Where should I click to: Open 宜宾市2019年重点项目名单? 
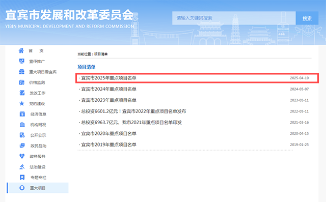click(x=108, y=145)
